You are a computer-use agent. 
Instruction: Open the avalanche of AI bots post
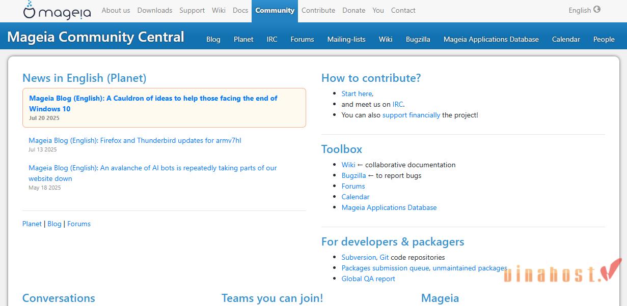pyautogui.click(x=153, y=173)
